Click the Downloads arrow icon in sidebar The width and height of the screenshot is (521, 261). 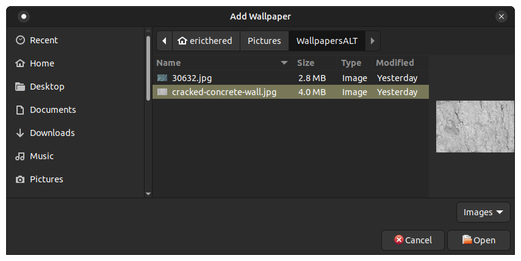click(x=20, y=133)
